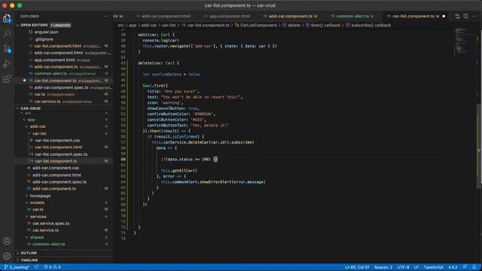Collapse the OPEN EDITORS section
This screenshot has height=271, width=482.
click(x=17, y=25)
